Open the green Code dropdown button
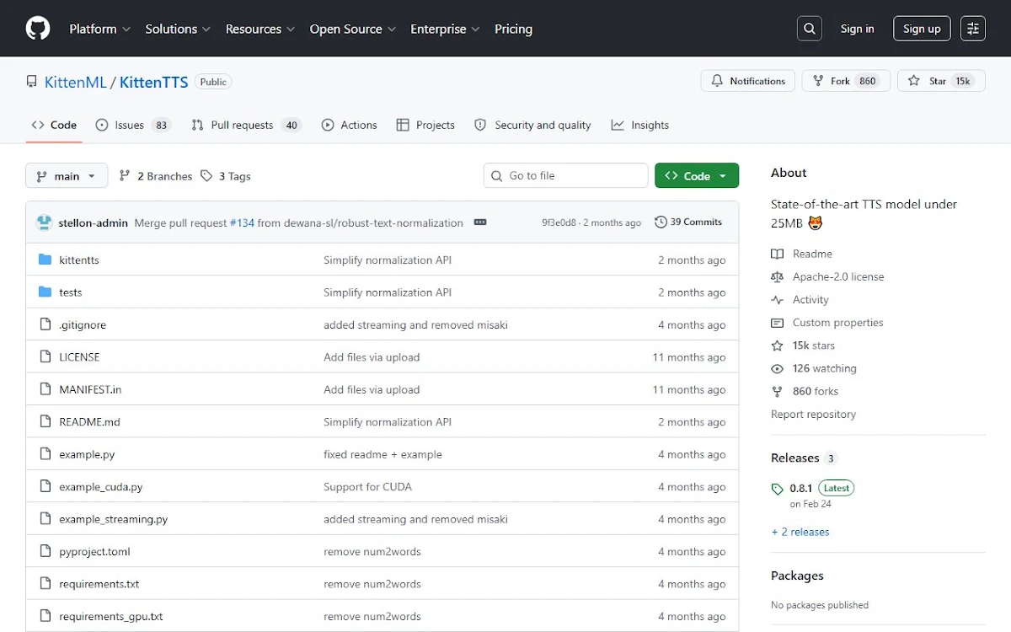 697,175
